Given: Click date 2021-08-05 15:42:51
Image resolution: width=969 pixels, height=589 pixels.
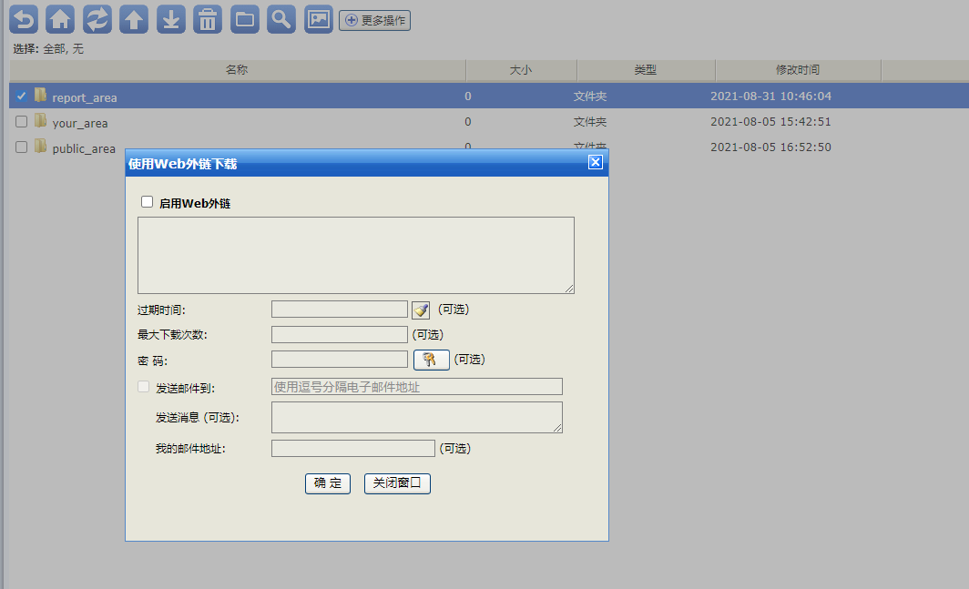Looking at the screenshot, I should [x=770, y=121].
